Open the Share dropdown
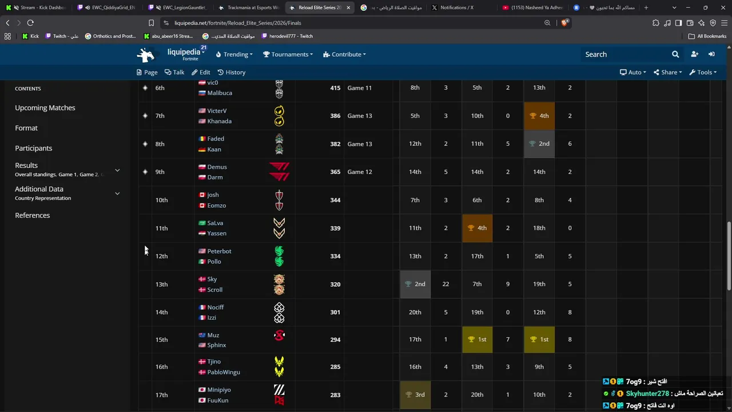 tap(668, 72)
